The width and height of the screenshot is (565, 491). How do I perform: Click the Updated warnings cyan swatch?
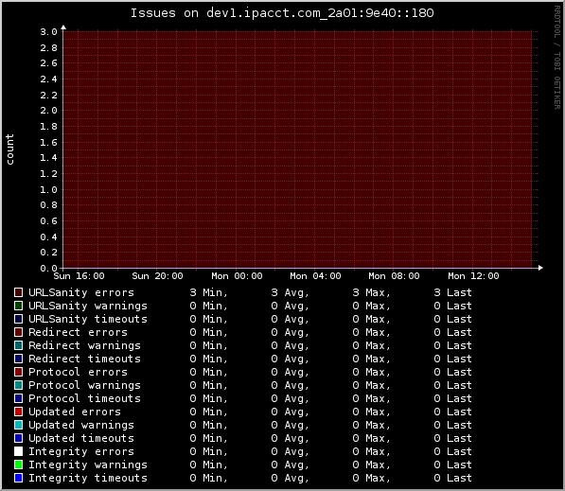pos(18,425)
